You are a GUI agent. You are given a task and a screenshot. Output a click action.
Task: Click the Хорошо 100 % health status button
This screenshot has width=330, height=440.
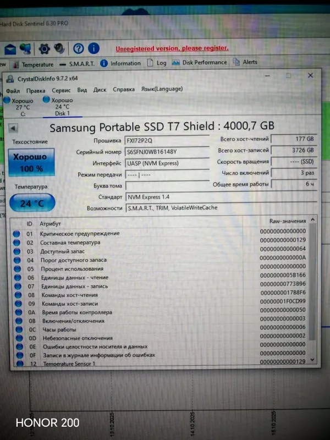pyautogui.click(x=31, y=162)
